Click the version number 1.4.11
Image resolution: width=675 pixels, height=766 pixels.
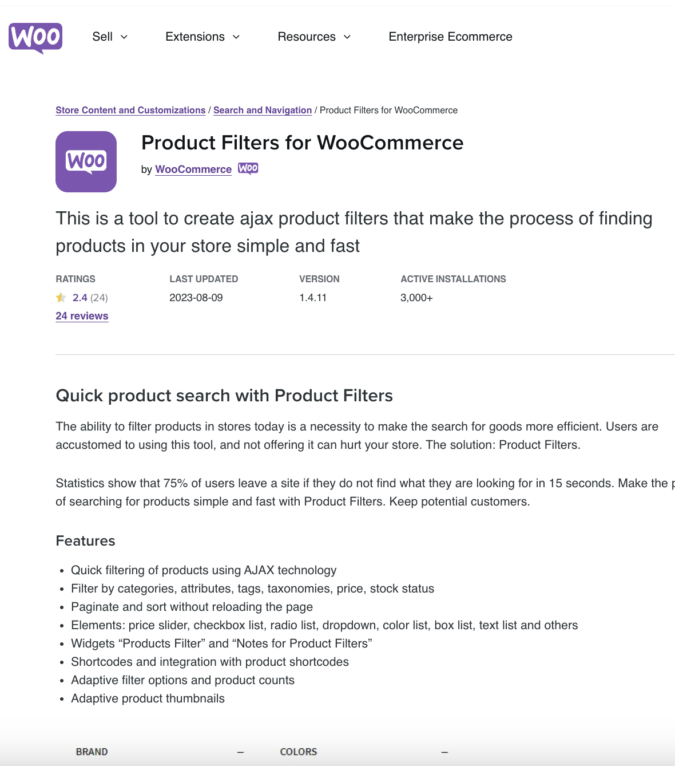pos(312,297)
